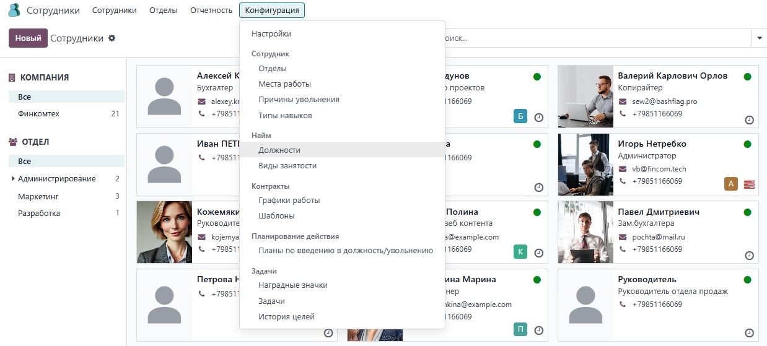The height and width of the screenshot is (346, 767).
Task: Select Все filter under КОМПАНИЯ
Action: point(25,97)
